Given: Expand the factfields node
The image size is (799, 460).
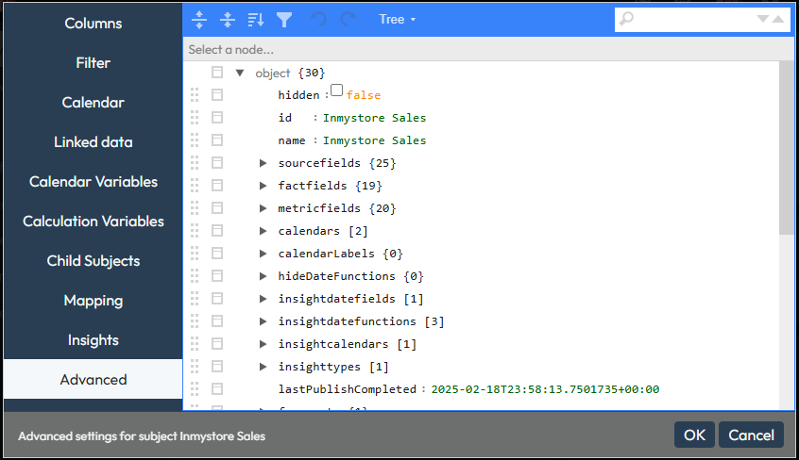Looking at the screenshot, I should [263, 185].
